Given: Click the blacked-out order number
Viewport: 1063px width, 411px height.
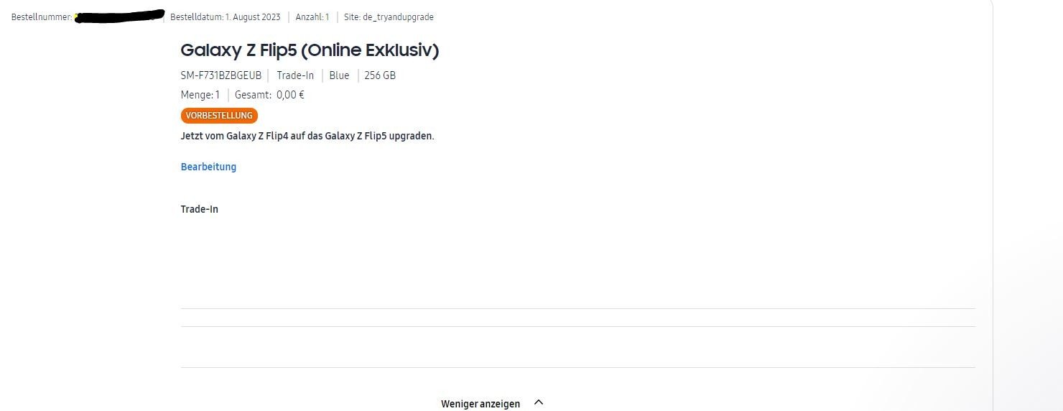Looking at the screenshot, I should 119,16.
